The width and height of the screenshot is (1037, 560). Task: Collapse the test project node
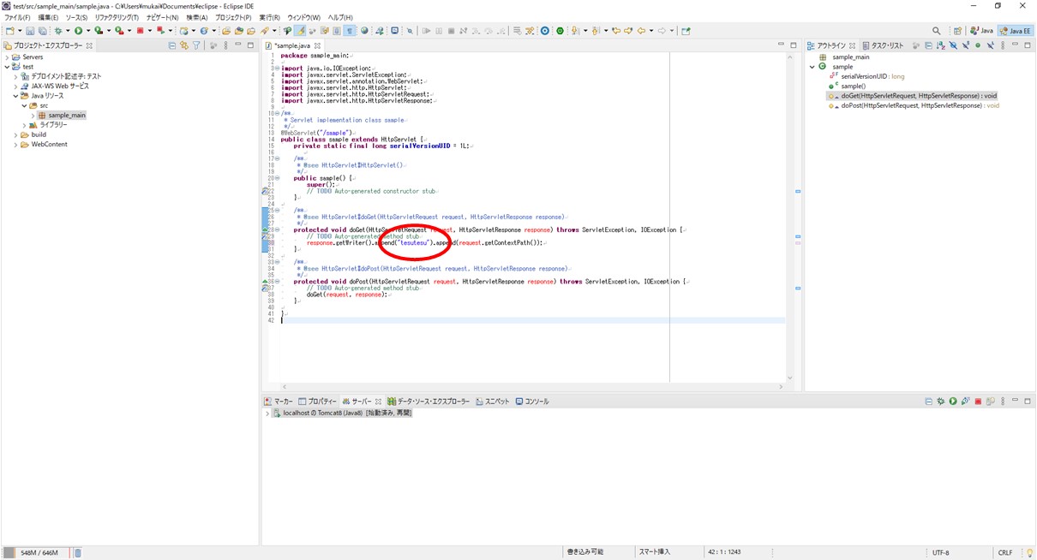pos(7,67)
